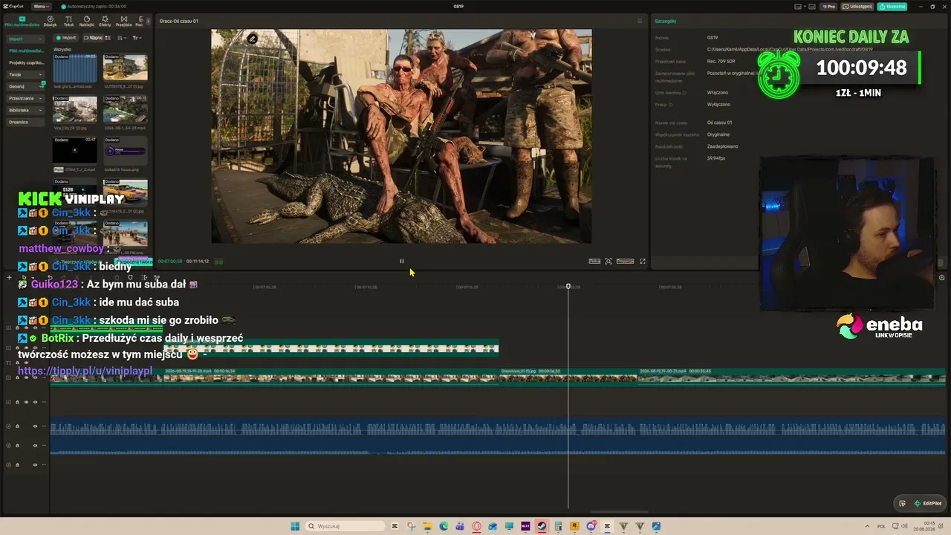Click the timeline horizontal scrollbar
This screenshot has height=535, width=951.
[619, 511]
